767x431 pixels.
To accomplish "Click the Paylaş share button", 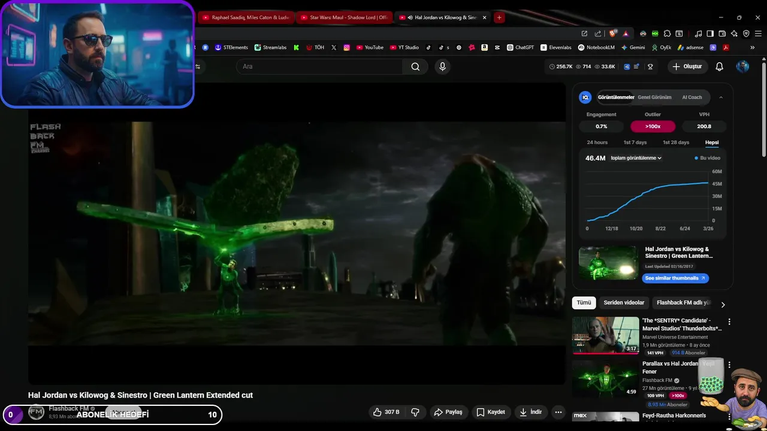I will pos(448,412).
